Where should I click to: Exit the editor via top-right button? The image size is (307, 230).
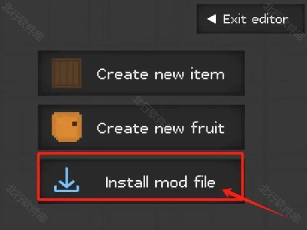click(250, 19)
